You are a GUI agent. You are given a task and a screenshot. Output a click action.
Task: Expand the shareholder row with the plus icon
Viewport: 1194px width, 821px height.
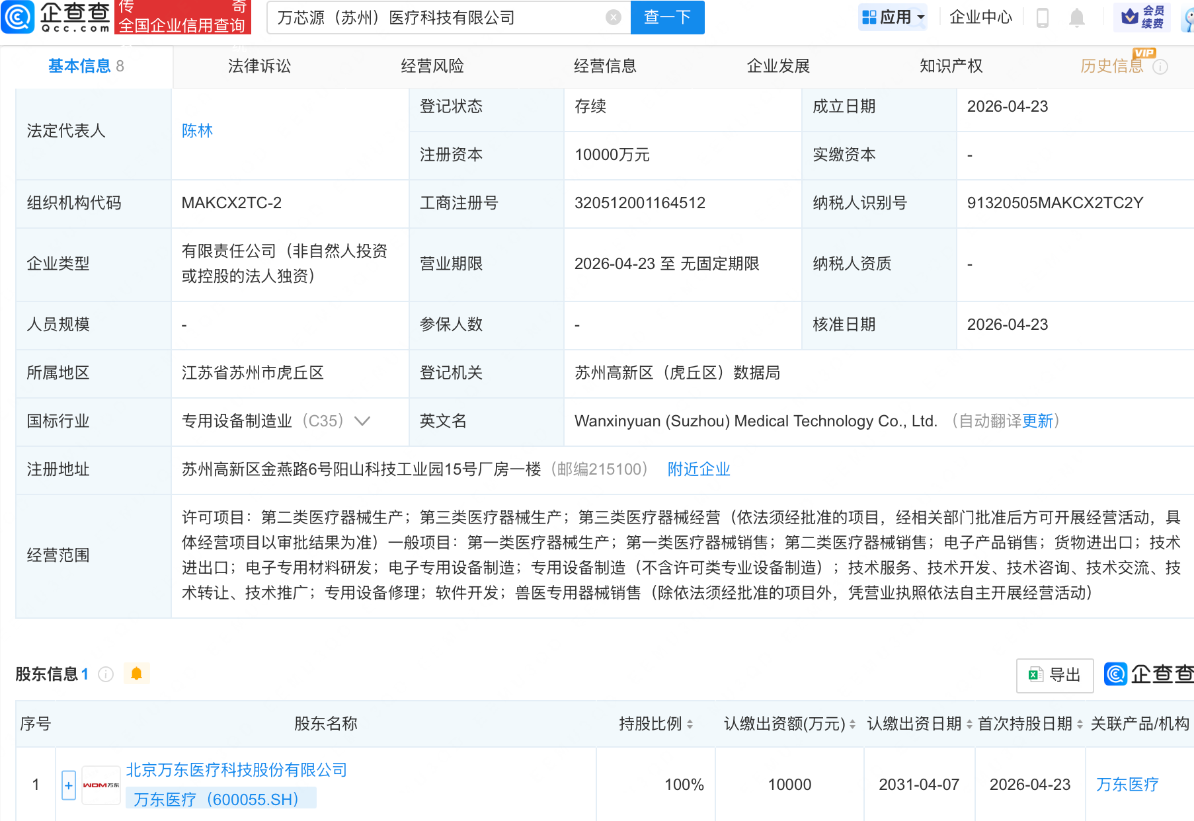point(68,785)
